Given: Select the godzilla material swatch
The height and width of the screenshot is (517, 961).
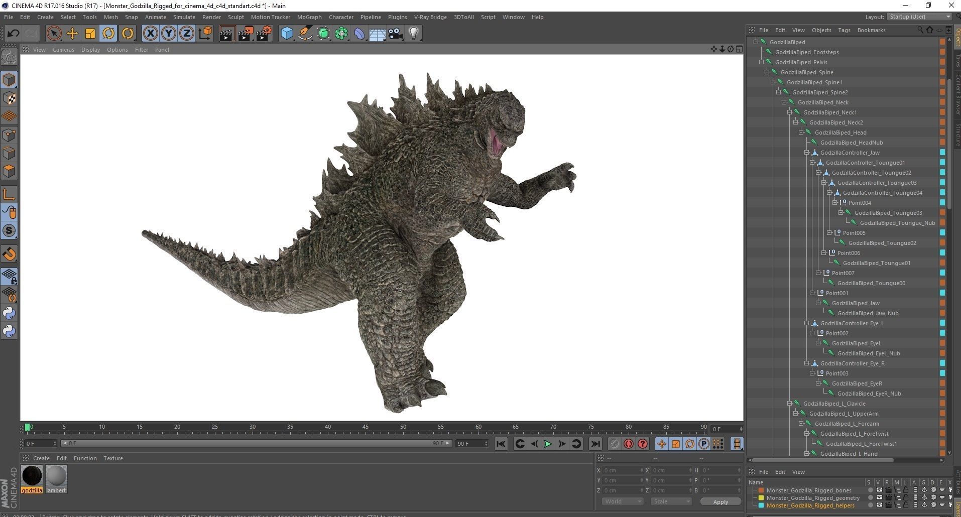Looking at the screenshot, I should pos(32,475).
